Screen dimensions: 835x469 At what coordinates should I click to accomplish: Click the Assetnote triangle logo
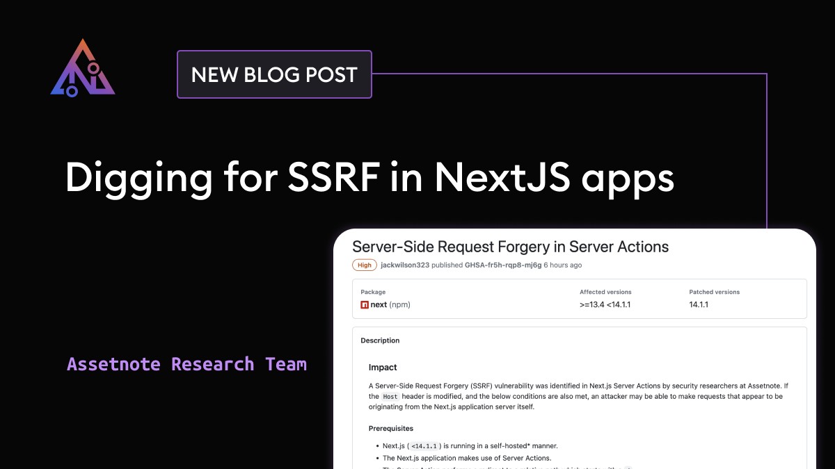coord(83,68)
